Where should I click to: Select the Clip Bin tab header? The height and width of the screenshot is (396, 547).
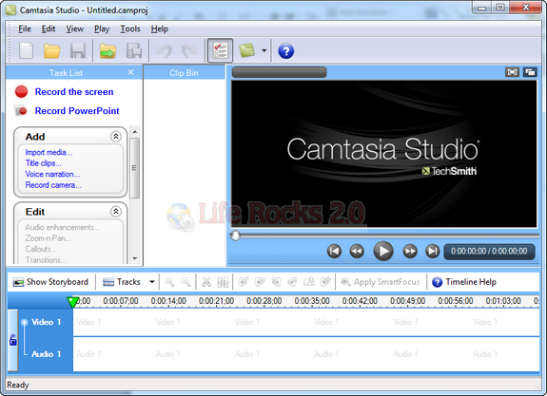[x=184, y=73]
